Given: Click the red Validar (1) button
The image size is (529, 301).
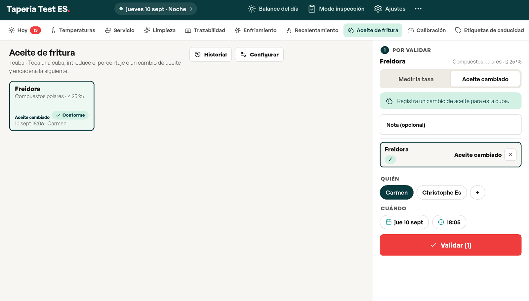Looking at the screenshot, I should click(x=450, y=245).
